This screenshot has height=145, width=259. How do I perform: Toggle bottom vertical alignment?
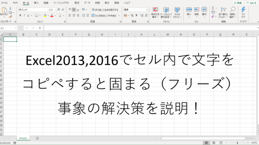tap(78, 10)
